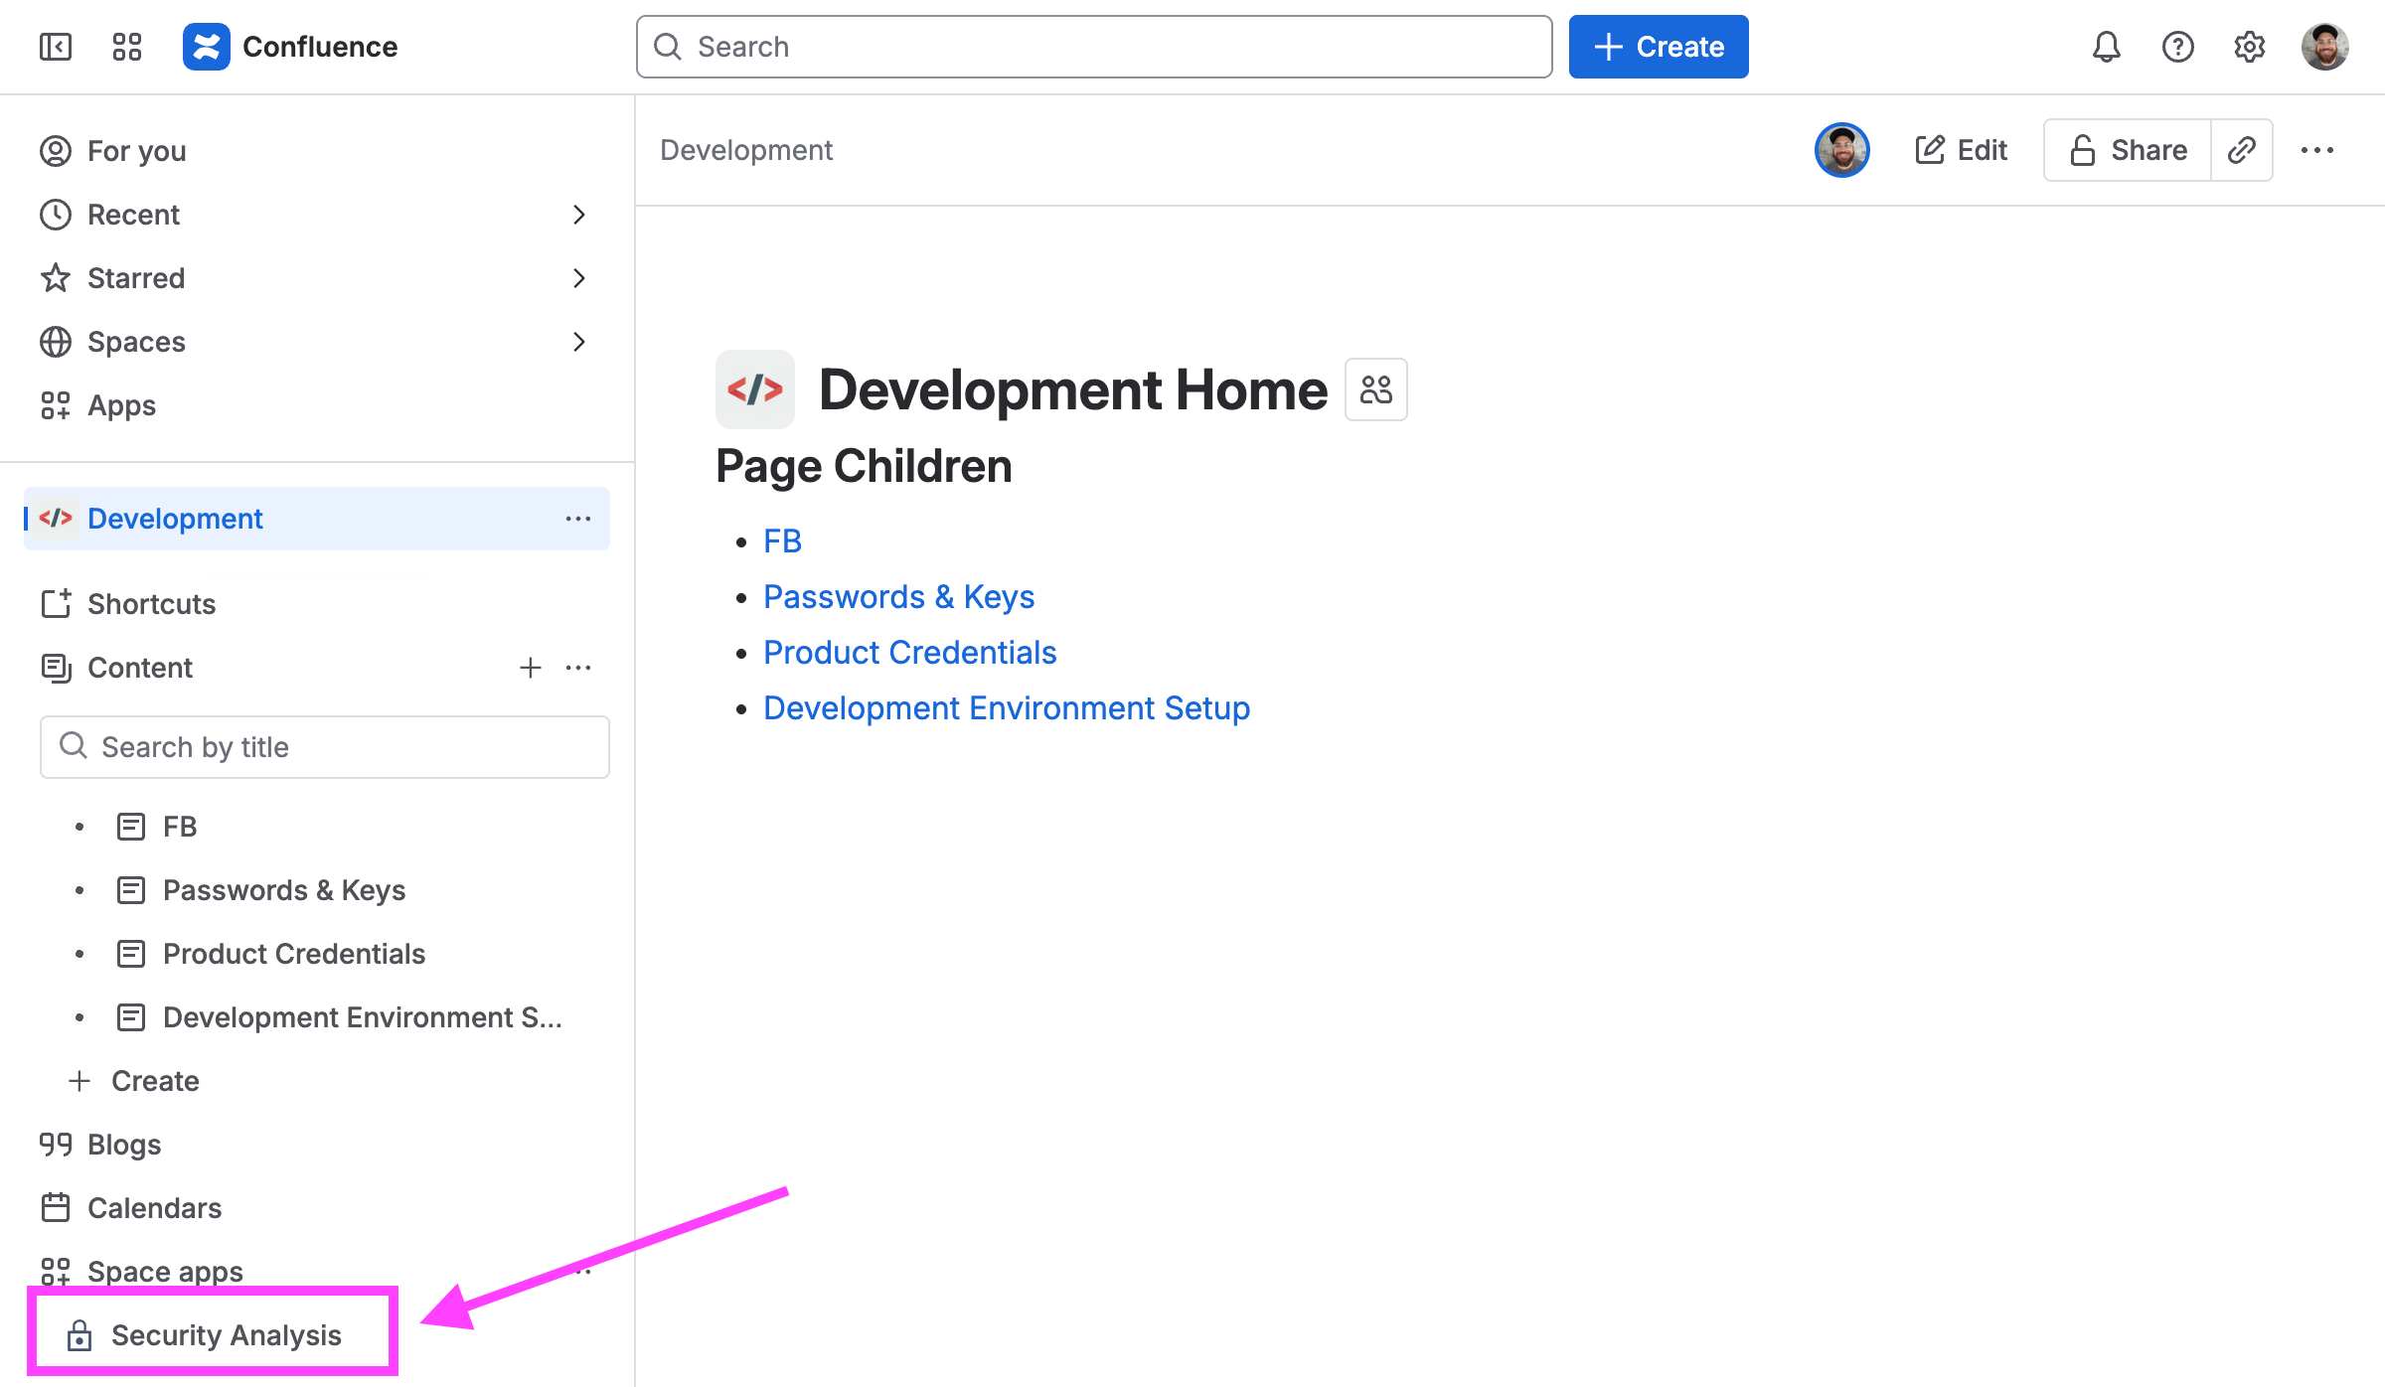
Task: Click the Confluence logo icon
Action: (x=206, y=47)
